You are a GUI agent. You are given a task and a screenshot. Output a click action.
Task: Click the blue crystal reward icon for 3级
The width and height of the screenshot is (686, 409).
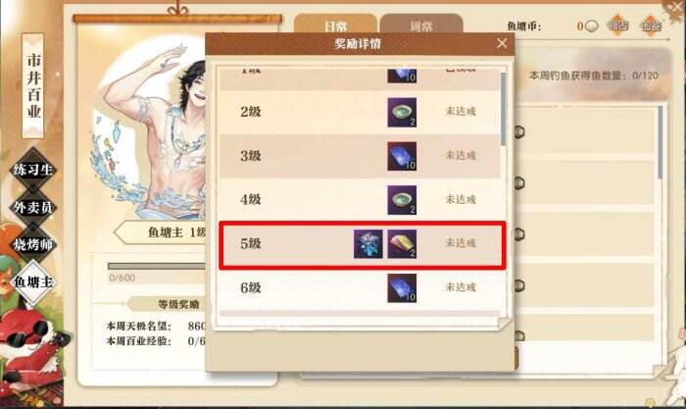pos(402,156)
